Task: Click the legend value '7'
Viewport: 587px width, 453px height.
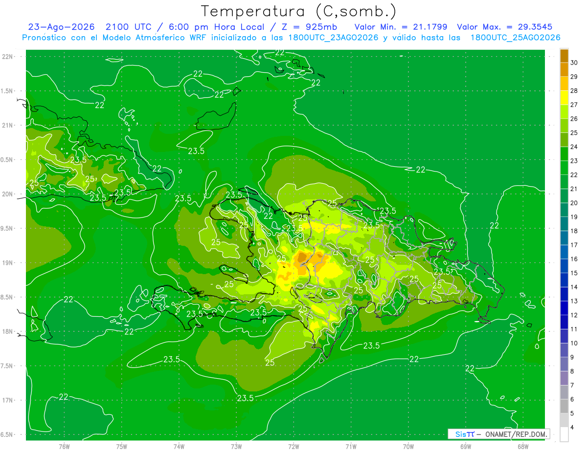Action: (x=573, y=386)
